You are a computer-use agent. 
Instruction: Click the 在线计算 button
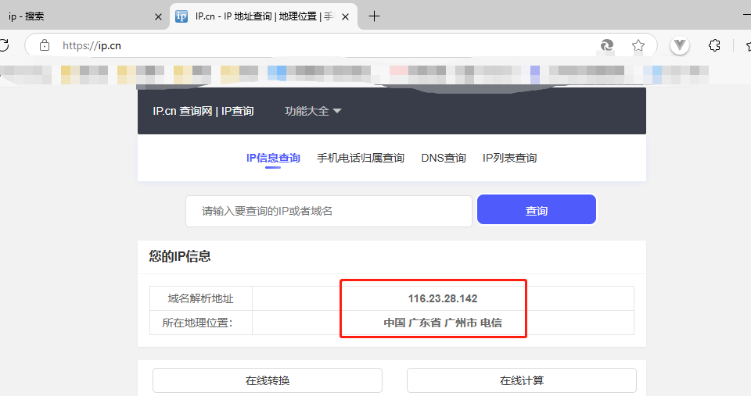pyautogui.click(x=522, y=380)
